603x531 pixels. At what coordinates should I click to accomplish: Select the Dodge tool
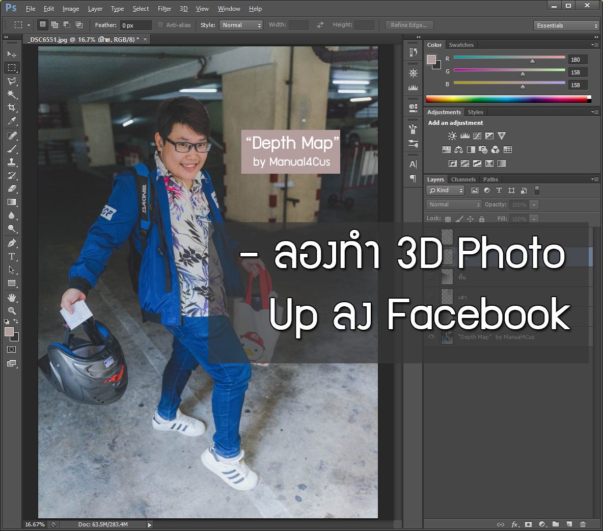tap(12, 229)
